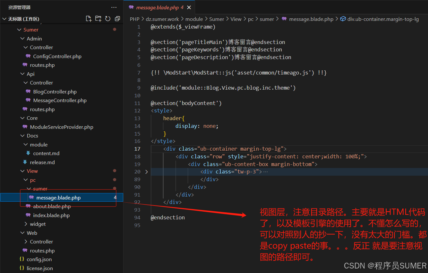This screenshot has height=273, width=428.
Task: Open index.blade.php file
Action: tap(51, 215)
